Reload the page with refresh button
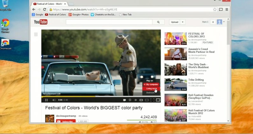 [x=46, y=10]
